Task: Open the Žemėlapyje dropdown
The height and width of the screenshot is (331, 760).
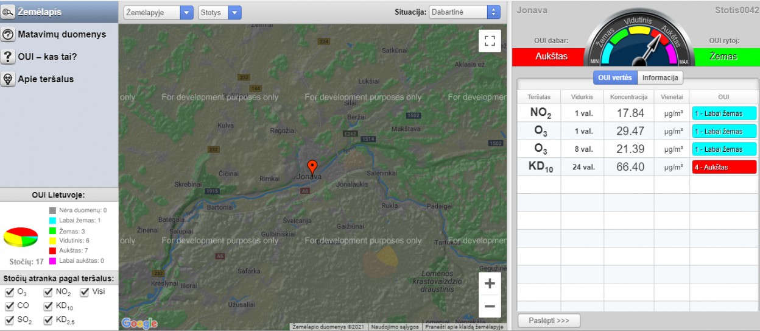Action: (x=158, y=12)
